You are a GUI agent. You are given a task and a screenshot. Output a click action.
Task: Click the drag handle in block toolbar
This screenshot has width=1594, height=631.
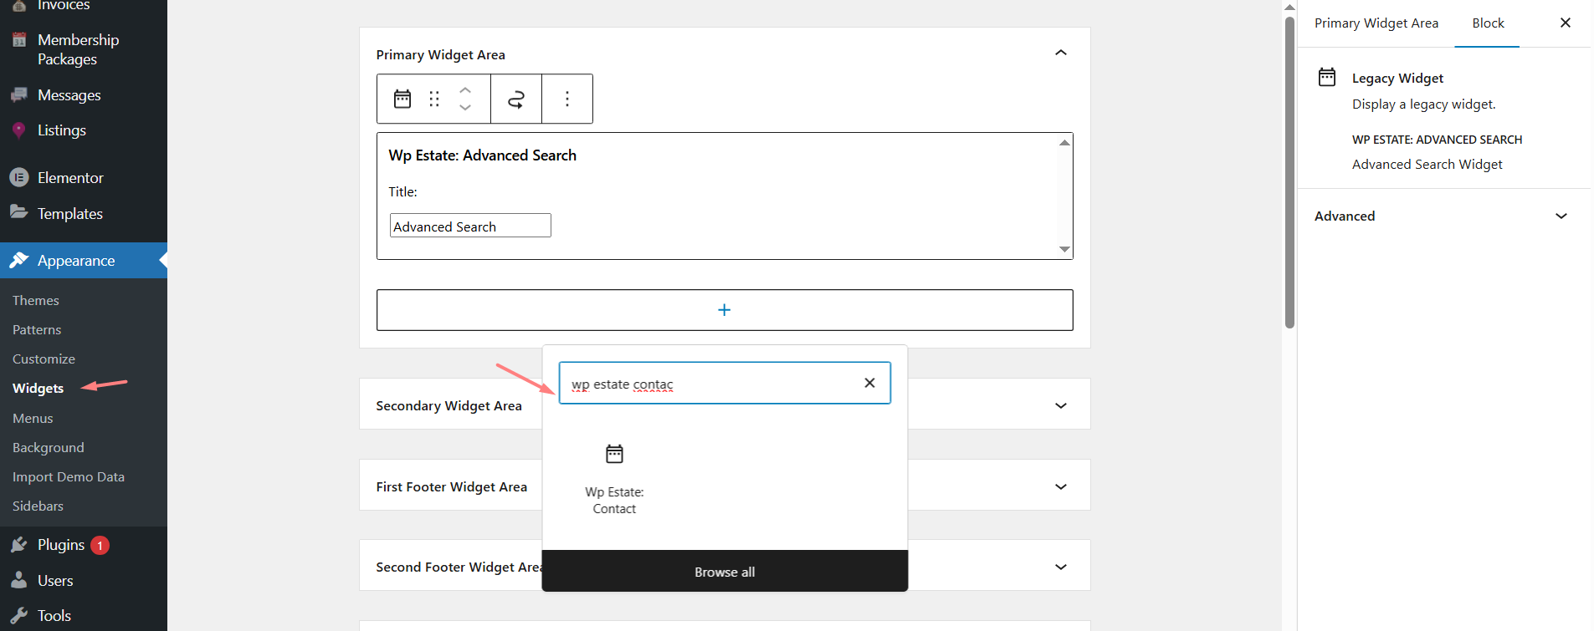pos(434,99)
